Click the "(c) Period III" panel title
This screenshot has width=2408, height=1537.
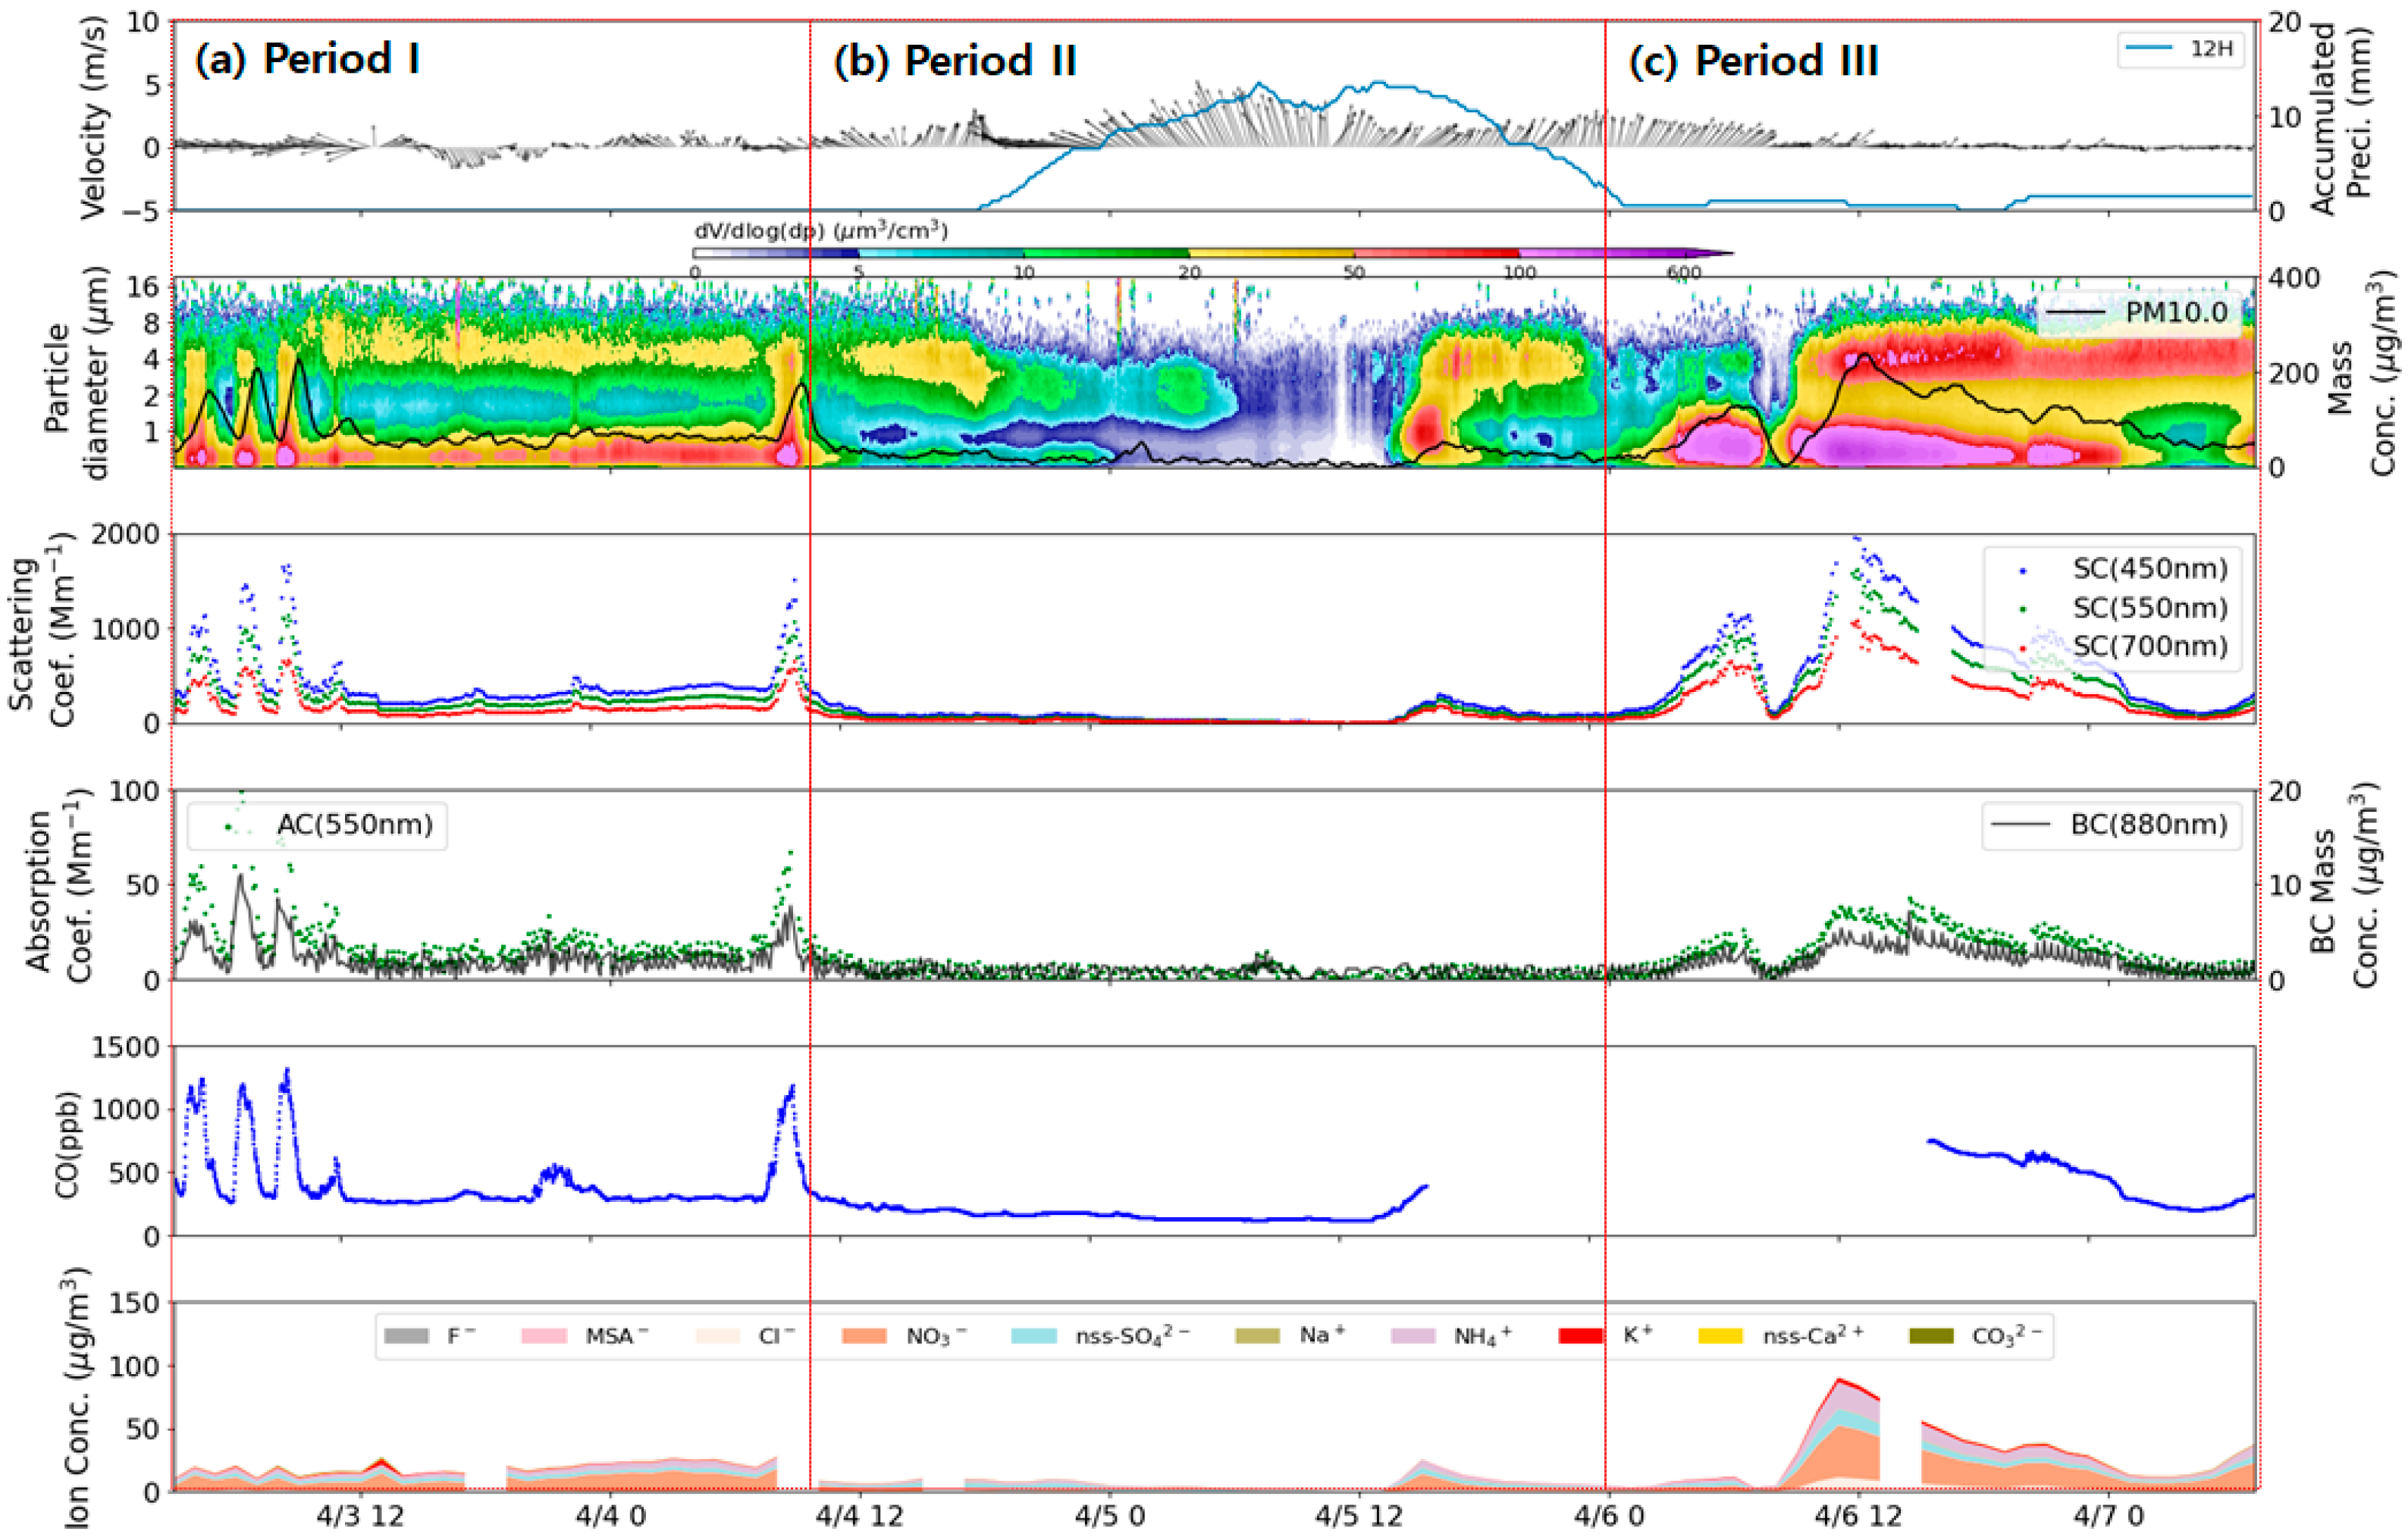point(1754,61)
